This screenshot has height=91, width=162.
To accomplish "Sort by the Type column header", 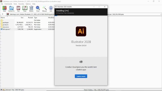I will 35,18.
